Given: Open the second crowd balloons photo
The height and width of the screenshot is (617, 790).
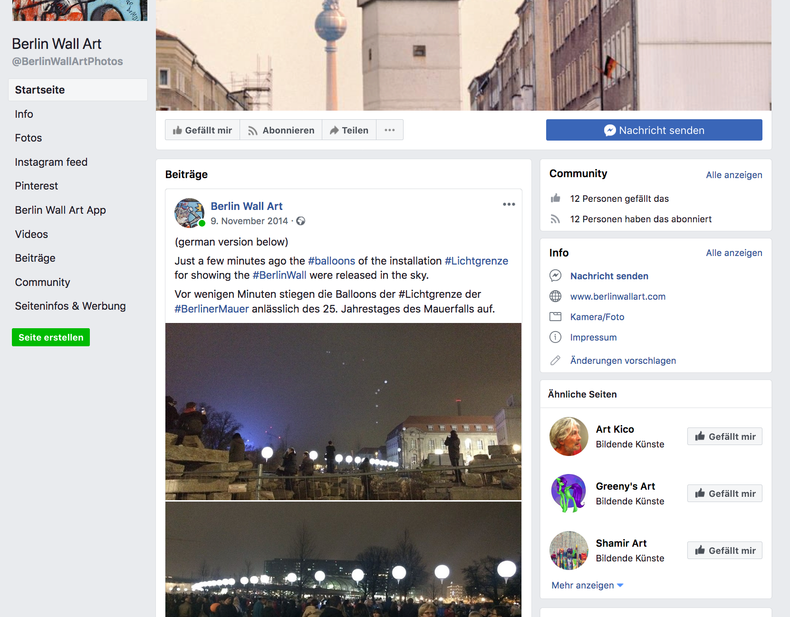Looking at the screenshot, I should pos(343,560).
